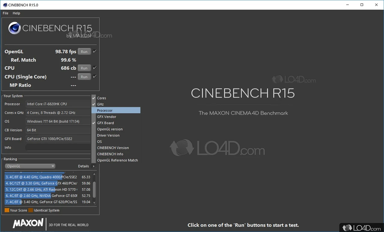This screenshot has height=232, width=384.
Task: Click the ranking score 19.04
Action: coord(86,202)
